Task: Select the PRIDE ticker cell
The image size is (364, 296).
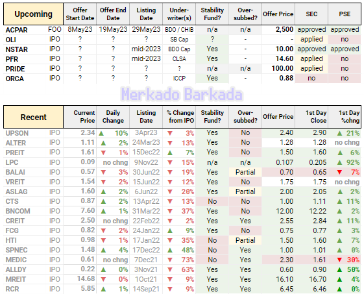Action: (15, 69)
